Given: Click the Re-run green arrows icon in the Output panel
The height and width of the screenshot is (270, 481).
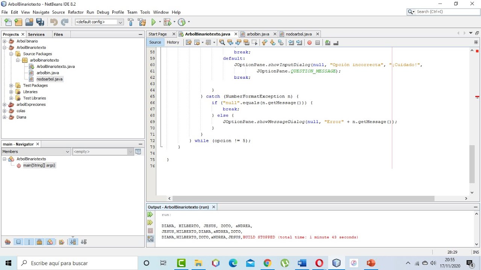Looking at the screenshot, I should pyautogui.click(x=150, y=214).
